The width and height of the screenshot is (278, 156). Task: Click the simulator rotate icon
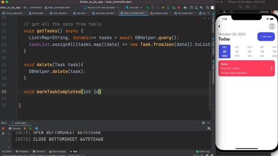[x=255, y=7]
